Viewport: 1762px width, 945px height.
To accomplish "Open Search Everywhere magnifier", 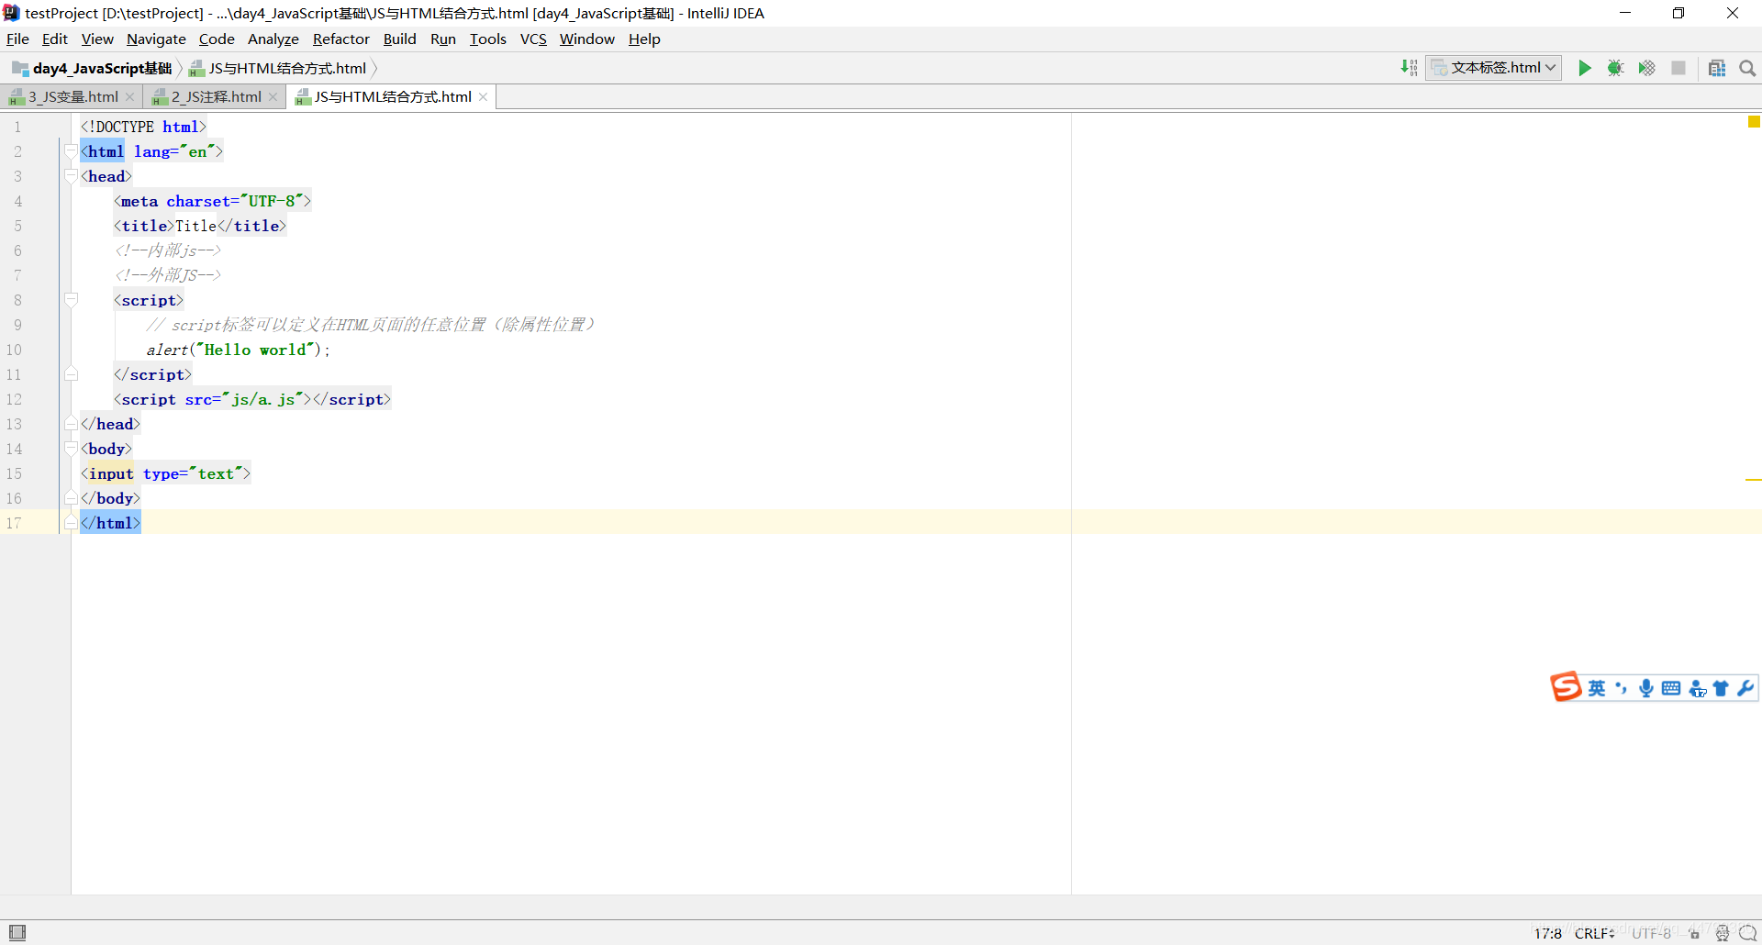I will coord(1747,68).
